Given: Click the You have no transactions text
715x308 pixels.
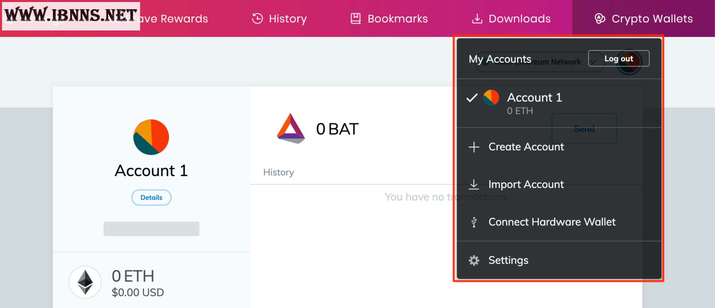Looking at the screenshot, I should [x=446, y=197].
